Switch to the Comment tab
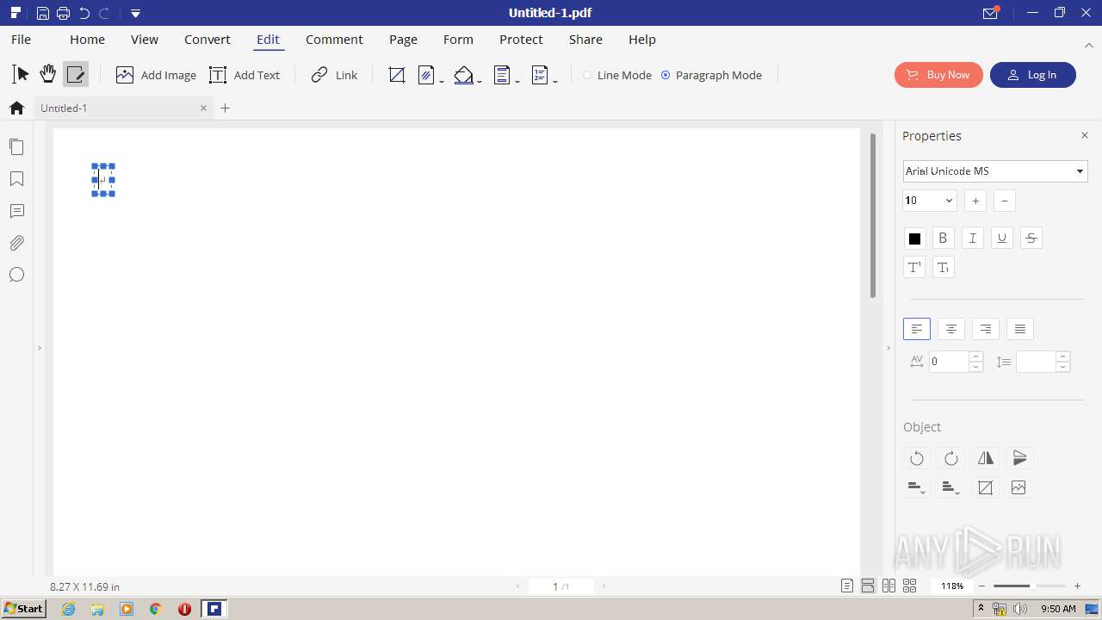Viewport: 1102px width, 620px height. (x=334, y=40)
